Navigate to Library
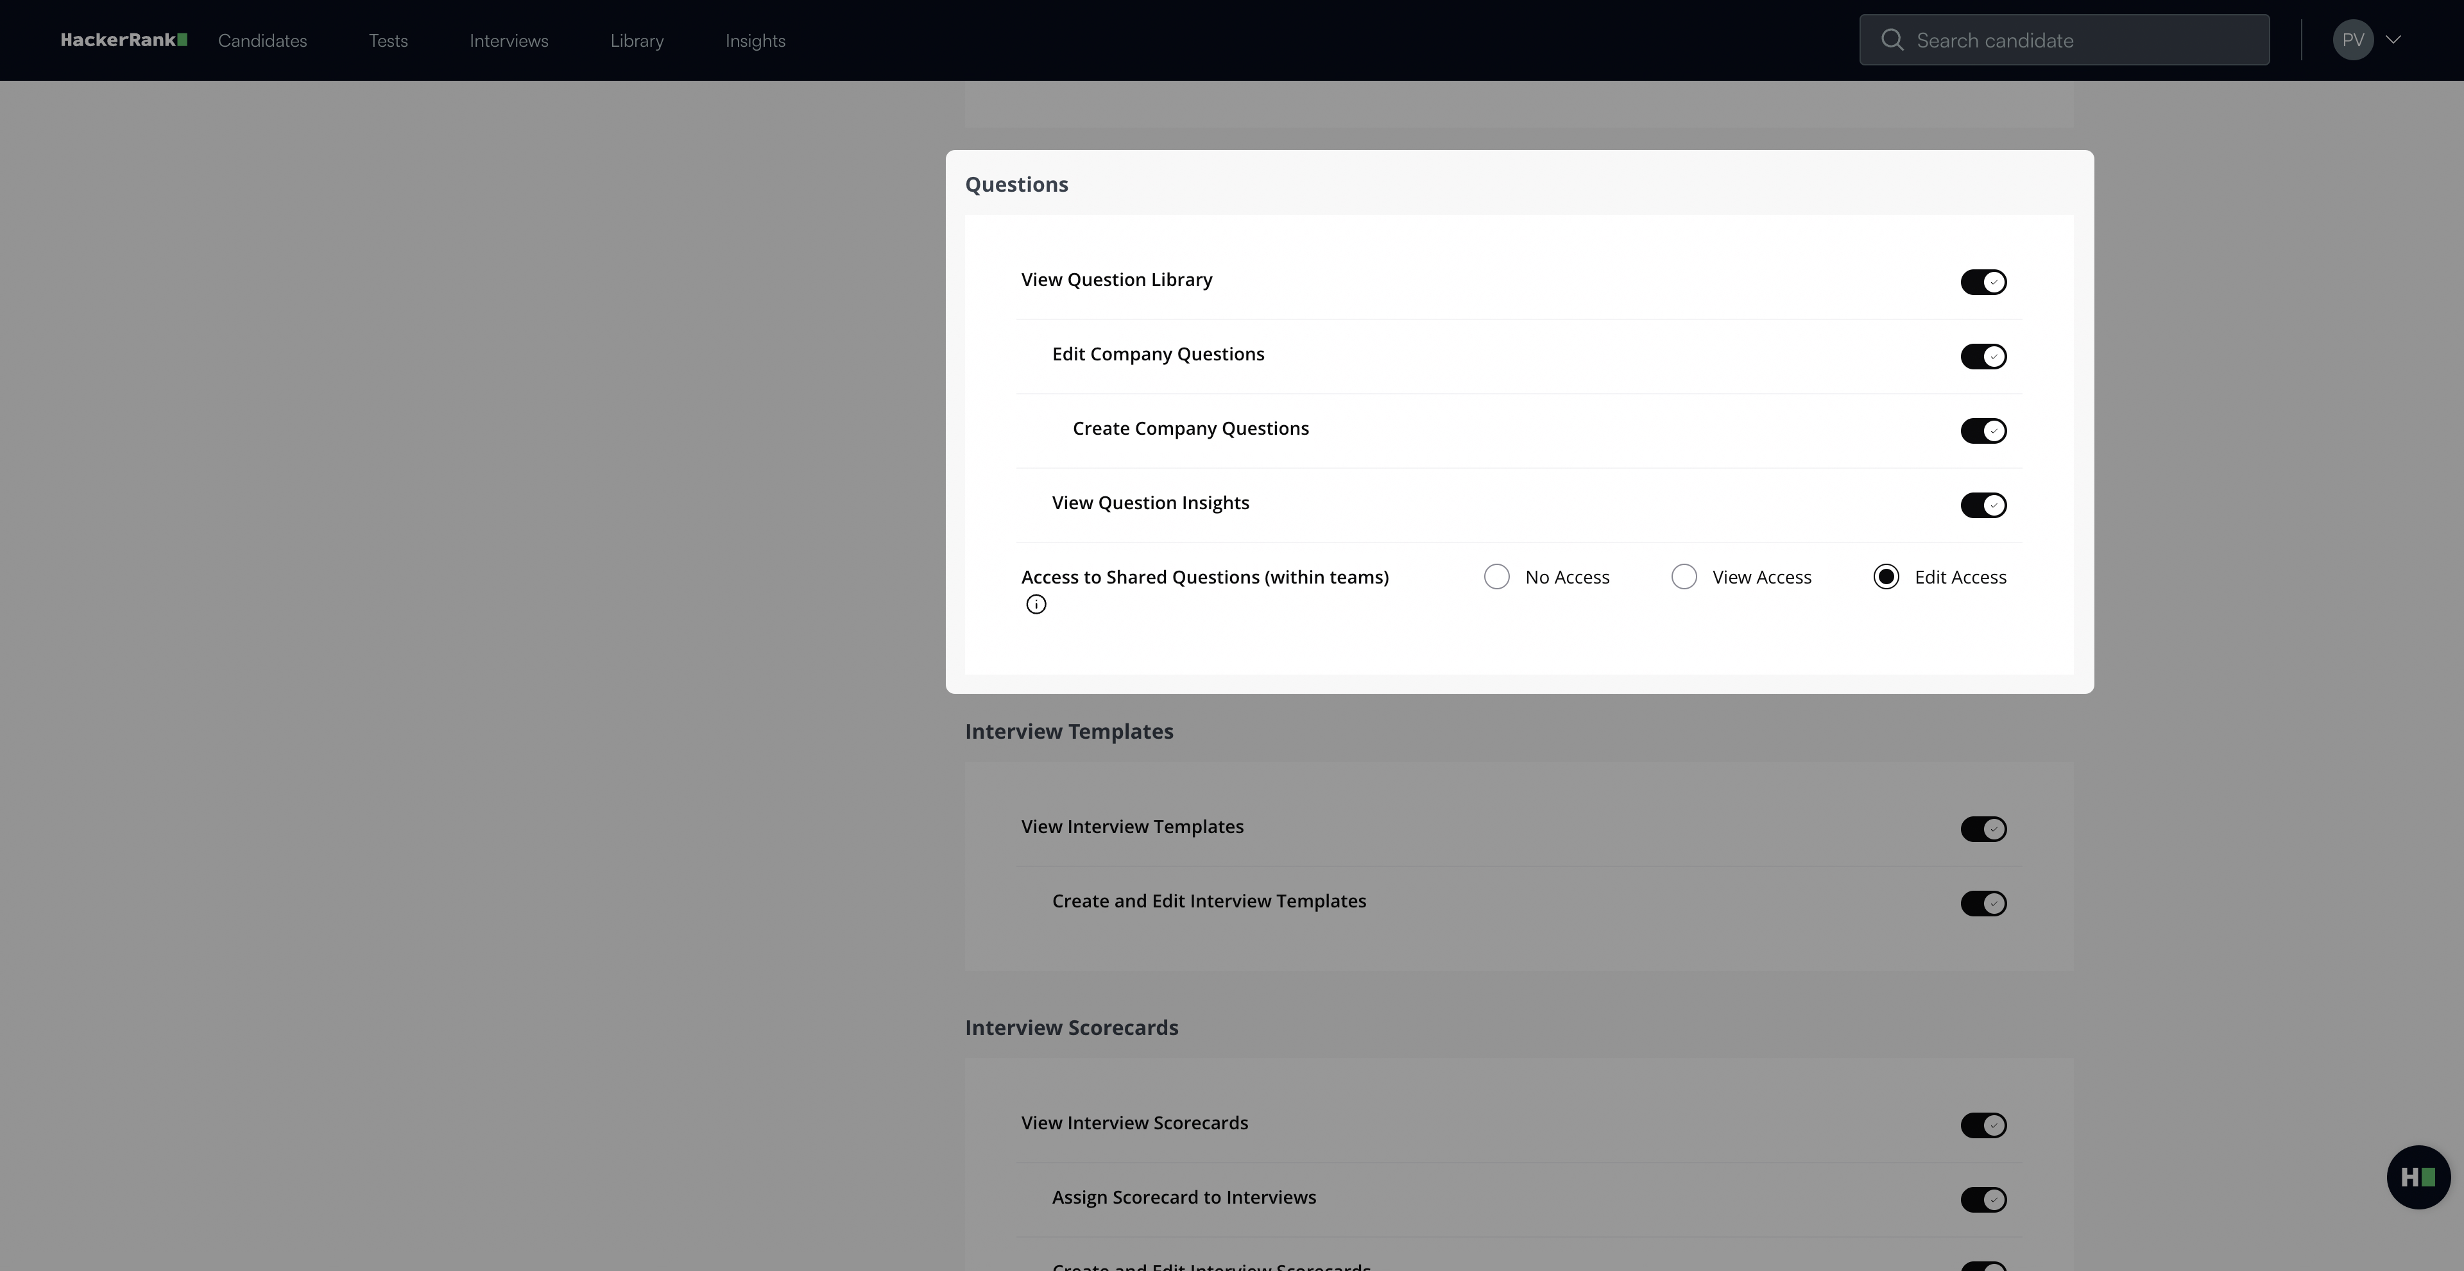 pos(637,40)
